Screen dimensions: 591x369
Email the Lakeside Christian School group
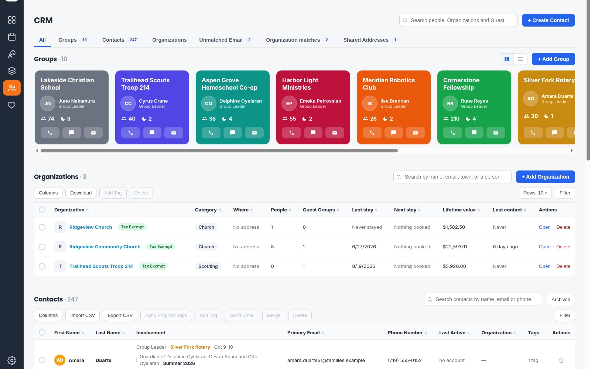coord(93,132)
